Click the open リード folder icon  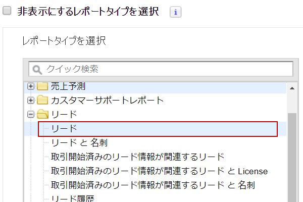[x=43, y=114]
